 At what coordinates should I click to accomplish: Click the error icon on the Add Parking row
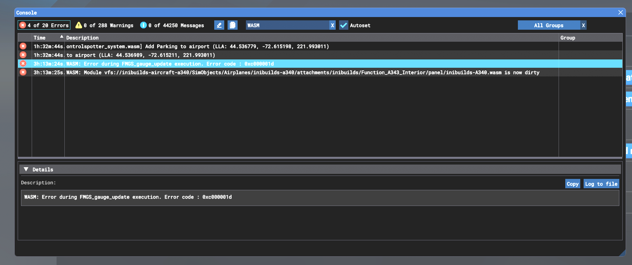point(23,46)
